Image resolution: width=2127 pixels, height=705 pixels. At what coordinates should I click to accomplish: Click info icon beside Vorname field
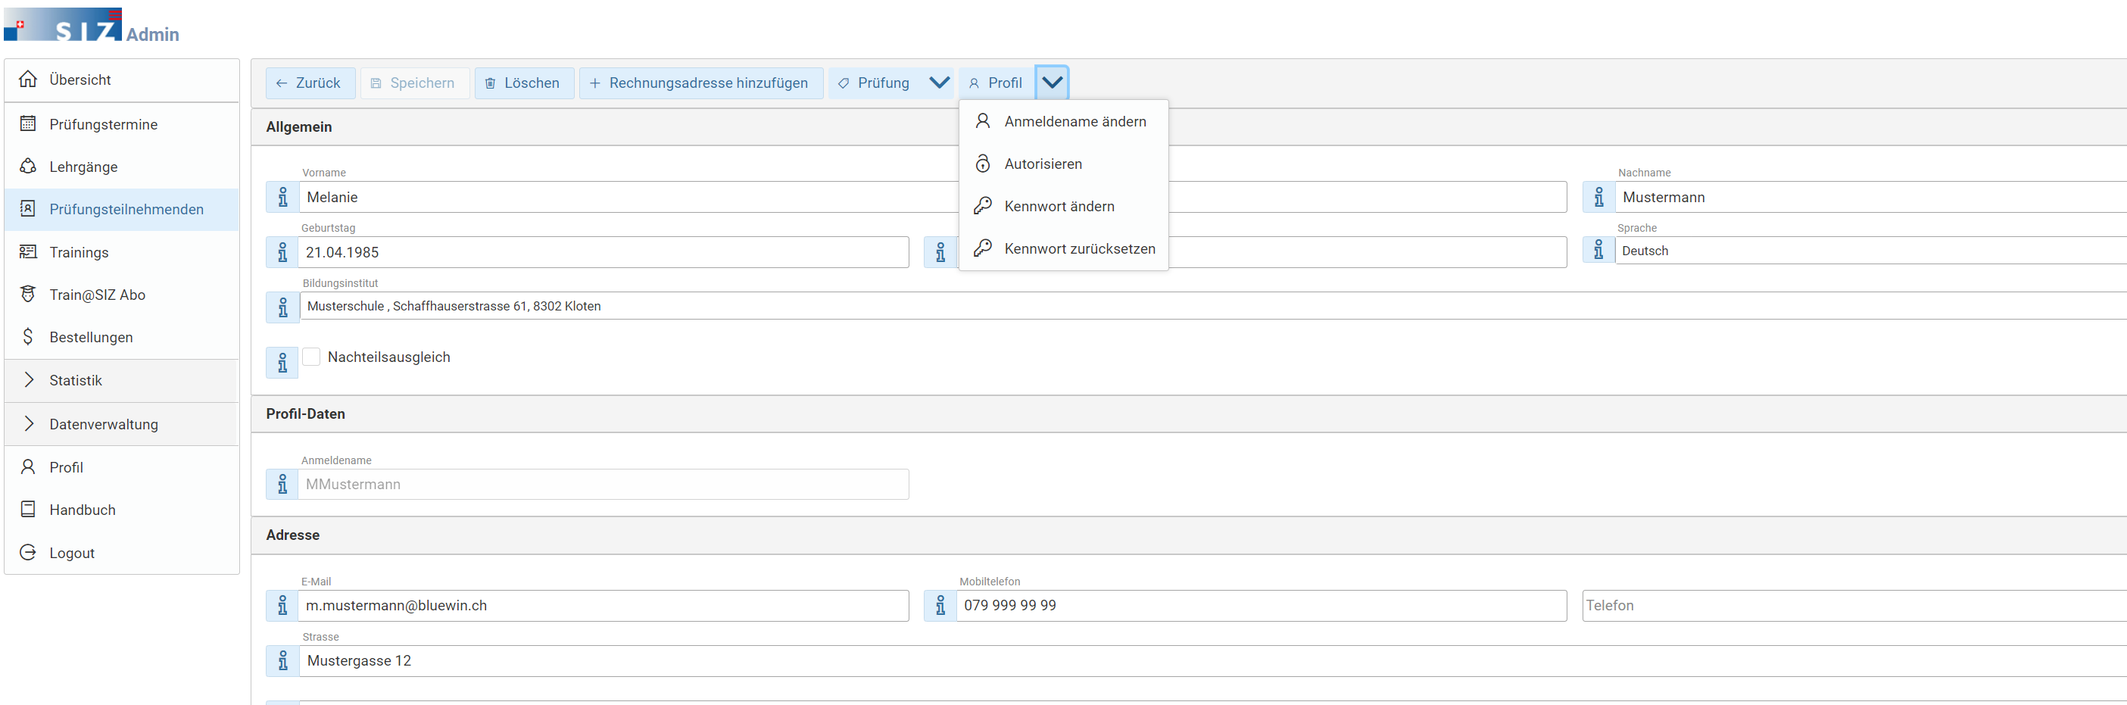tap(282, 198)
